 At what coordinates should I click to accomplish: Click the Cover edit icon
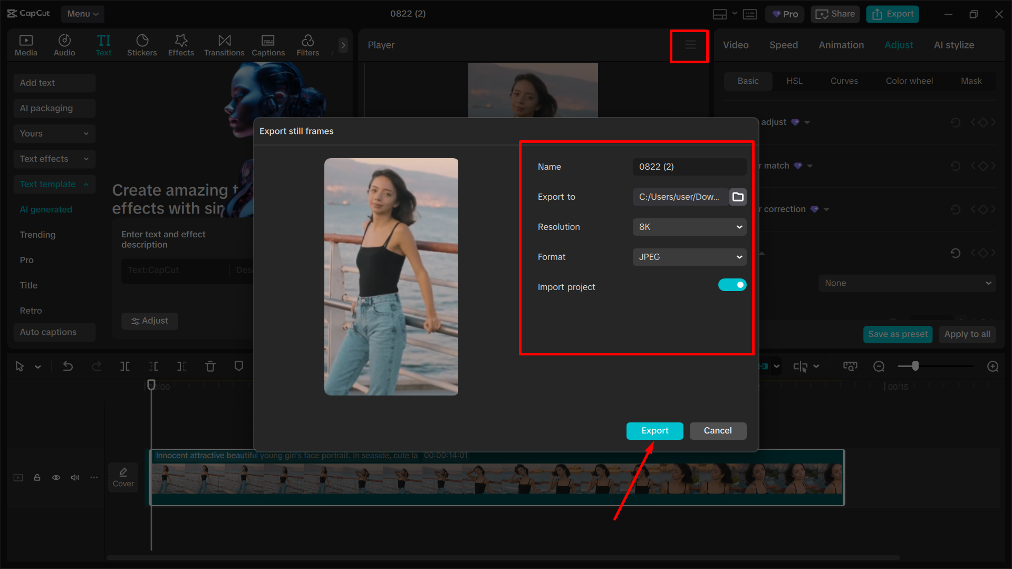[123, 477]
